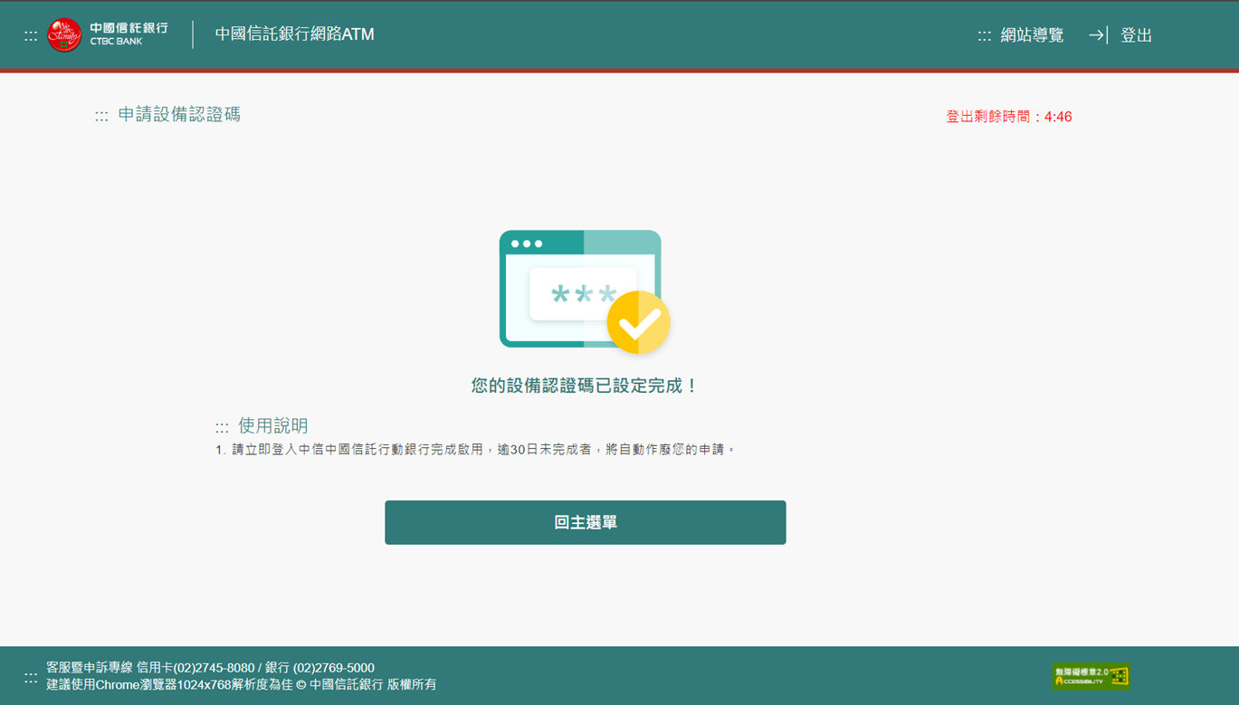Click the customer service hotline text in footer
The width and height of the screenshot is (1239, 705).
click(210, 668)
